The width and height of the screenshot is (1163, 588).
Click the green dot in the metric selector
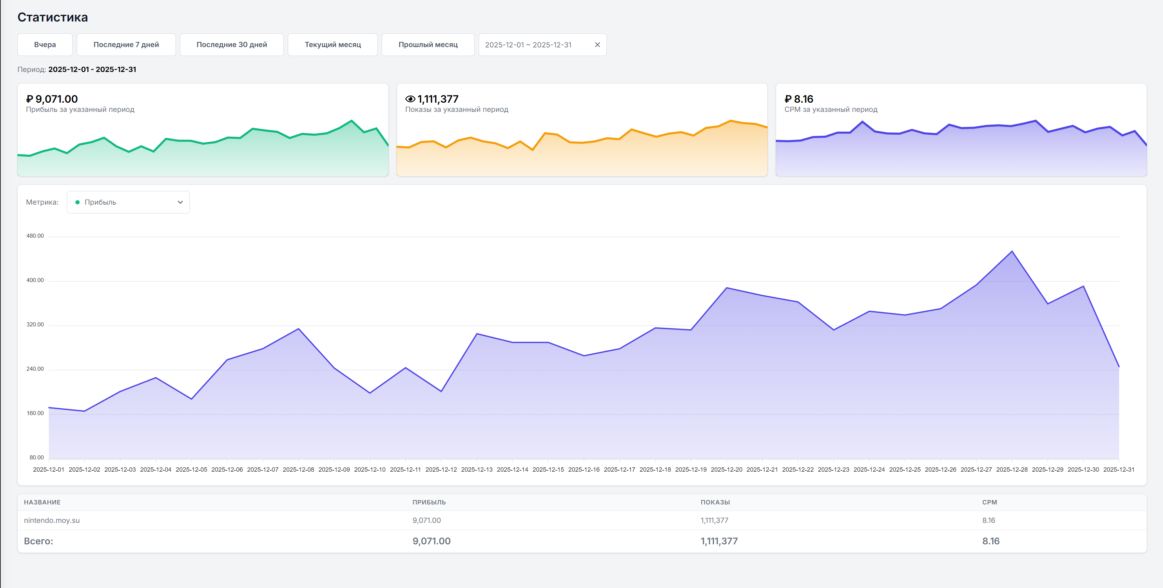coord(77,203)
